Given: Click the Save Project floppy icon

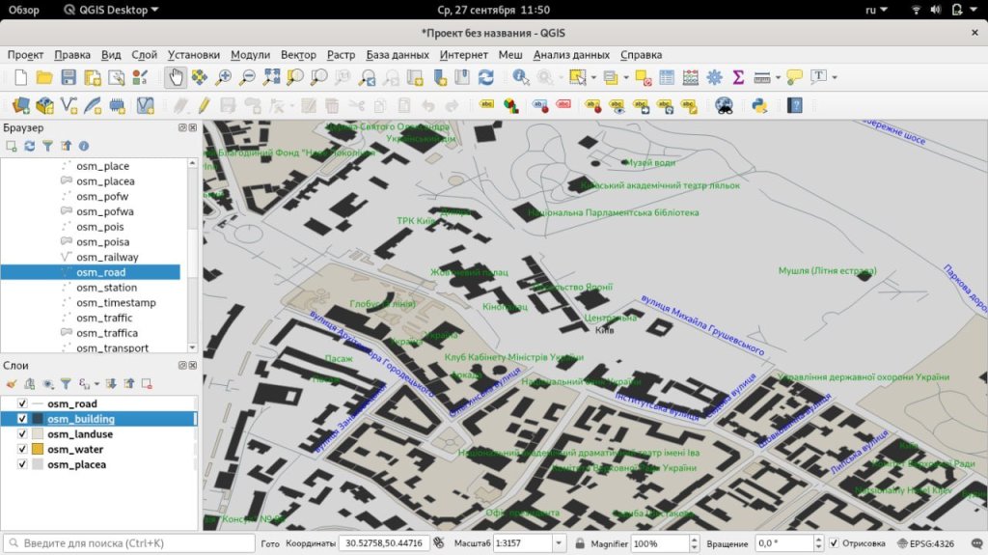Looking at the screenshot, I should click(69, 77).
